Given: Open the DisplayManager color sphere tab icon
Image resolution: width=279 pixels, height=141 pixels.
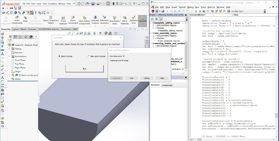Looking at the screenshot, I should coord(31,37).
